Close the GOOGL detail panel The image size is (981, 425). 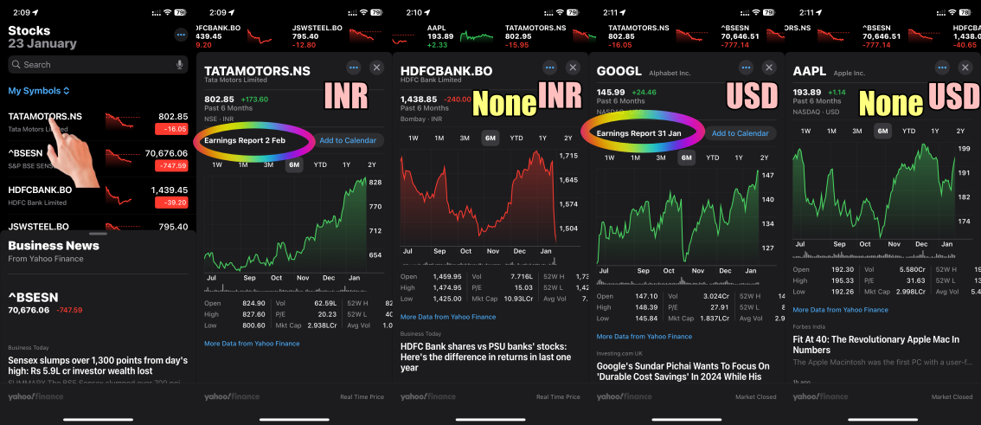[x=769, y=68]
